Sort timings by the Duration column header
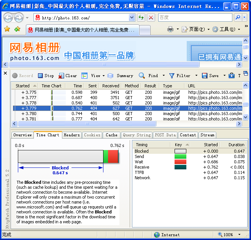Screen dimensions: 251x240 (x=233, y=145)
